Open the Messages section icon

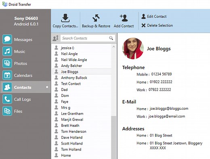[7, 39]
